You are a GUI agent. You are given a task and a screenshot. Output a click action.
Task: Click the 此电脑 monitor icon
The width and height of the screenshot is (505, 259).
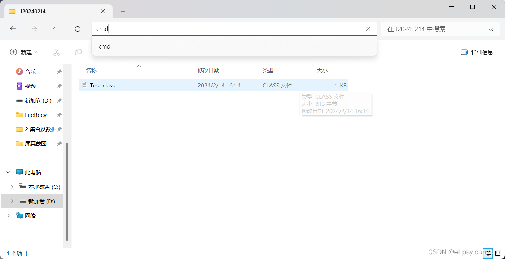click(19, 172)
